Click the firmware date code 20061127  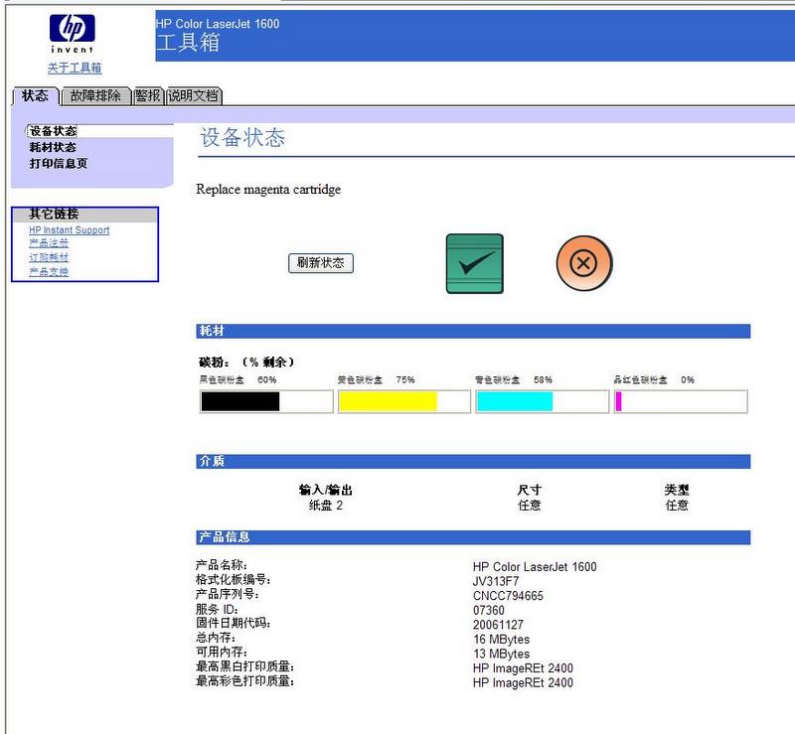[498, 625]
